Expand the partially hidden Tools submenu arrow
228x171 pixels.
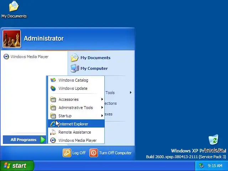(x=131, y=93)
